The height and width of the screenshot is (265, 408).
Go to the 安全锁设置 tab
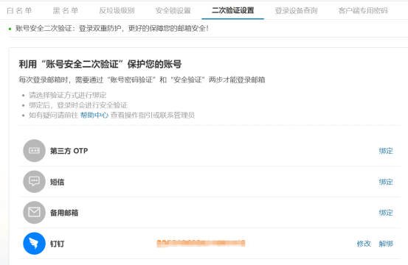pyautogui.click(x=173, y=10)
